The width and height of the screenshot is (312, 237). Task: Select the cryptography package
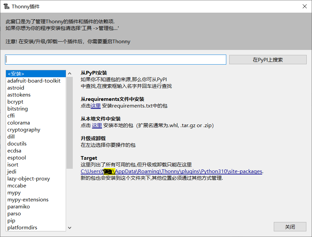pos(24,129)
